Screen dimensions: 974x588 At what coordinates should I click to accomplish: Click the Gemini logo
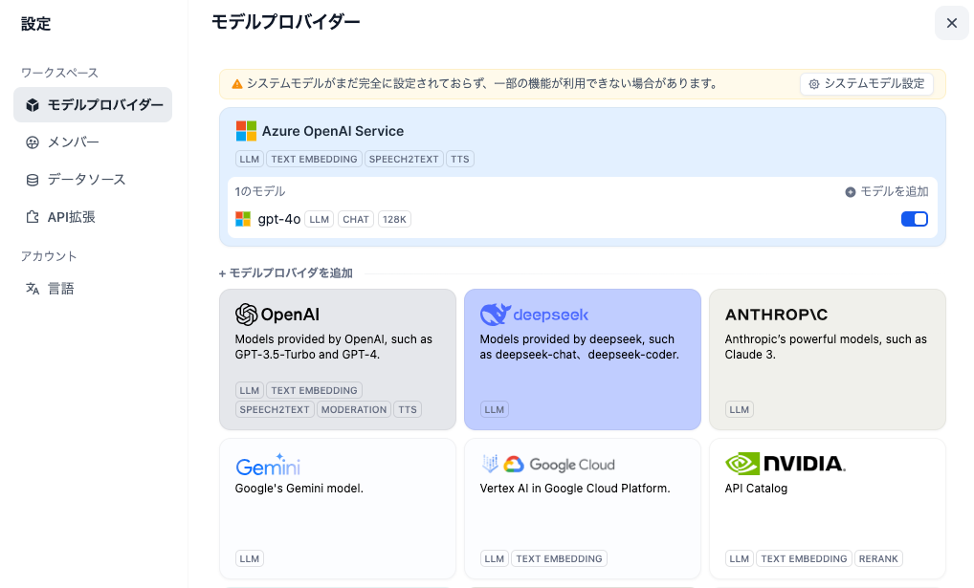268,465
